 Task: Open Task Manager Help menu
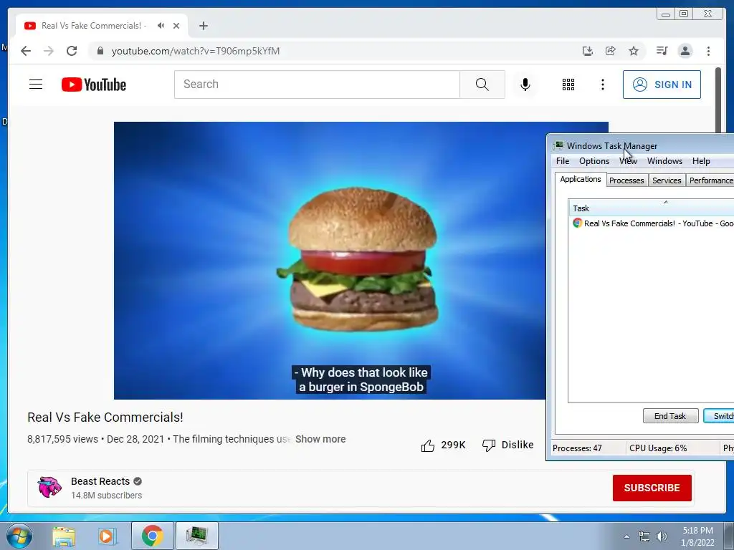coord(701,161)
